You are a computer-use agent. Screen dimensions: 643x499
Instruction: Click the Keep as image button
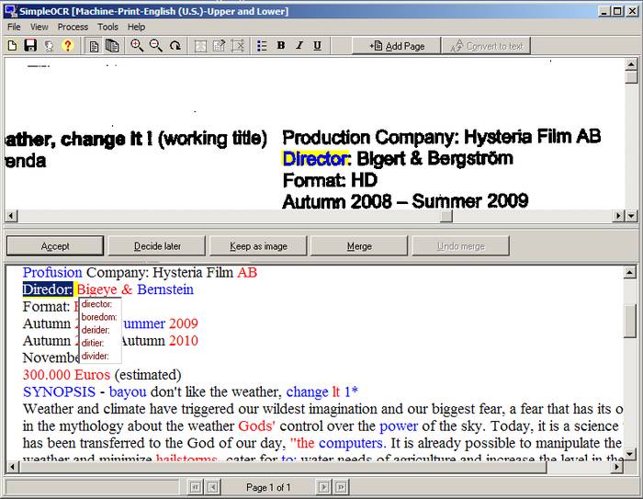258,246
